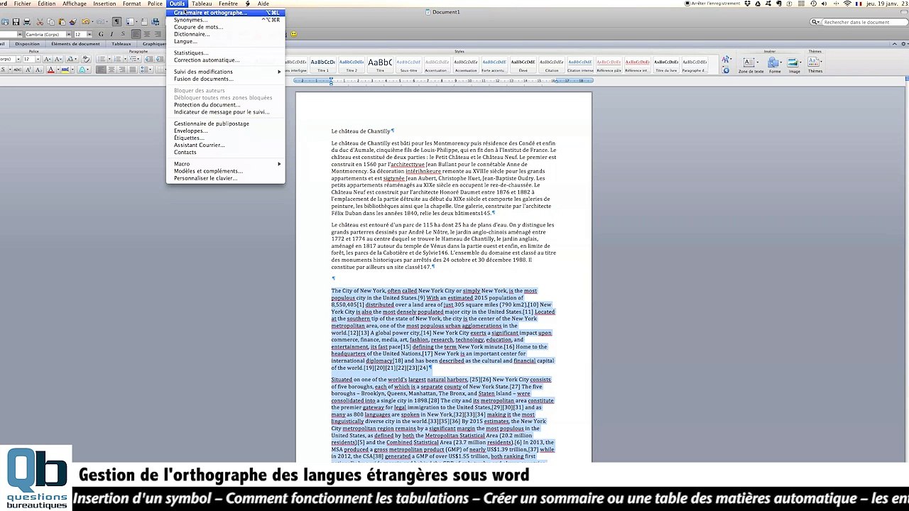This screenshot has width=909, height=511.
Task: Apply the Sous-titre style
Action: [408, 65]
